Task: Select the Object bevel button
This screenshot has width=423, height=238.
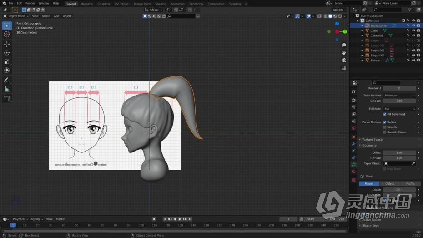Action: [x=389, y=183]
